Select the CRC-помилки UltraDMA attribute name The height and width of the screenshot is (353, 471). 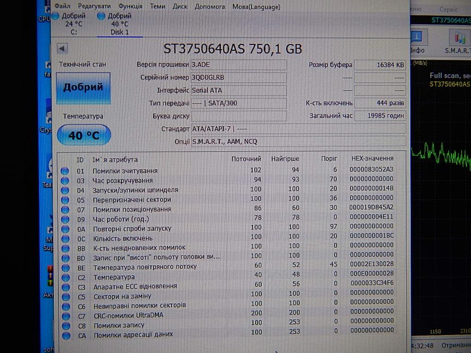click(129, 315)
